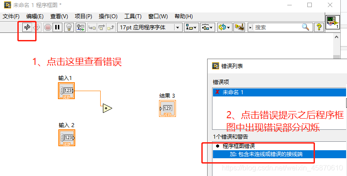Open the 编辑(E) menu
This screenshot has width=347, height=176.
tap(35, 16)
